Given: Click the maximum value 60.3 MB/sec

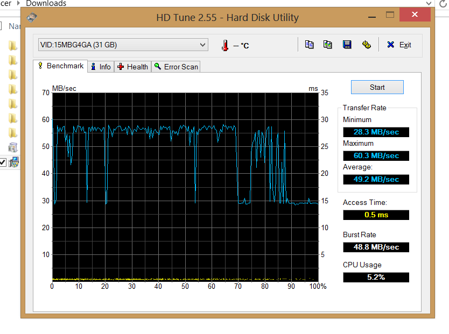Looking at the screenshot, I should [x=376, y=156].
